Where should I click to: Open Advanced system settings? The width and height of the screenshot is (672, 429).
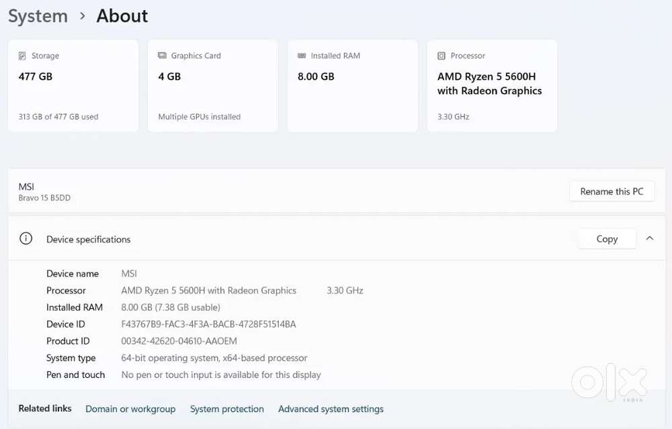(331, 408)
